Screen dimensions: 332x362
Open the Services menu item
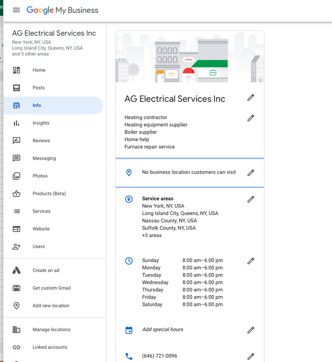(53, 211)
